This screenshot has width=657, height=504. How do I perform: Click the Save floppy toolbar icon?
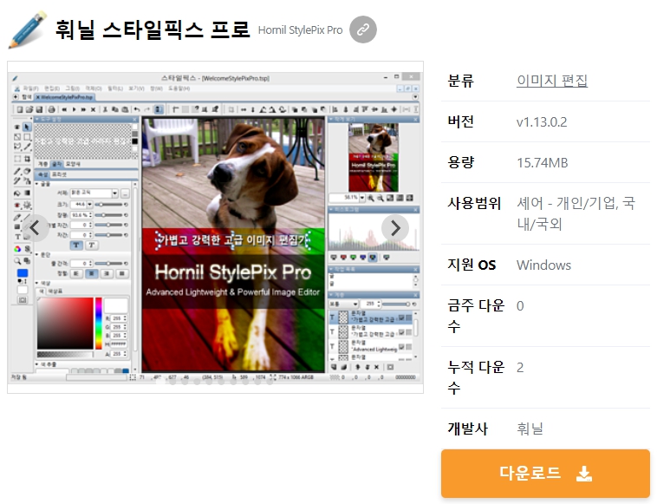[x=39, y=109]
